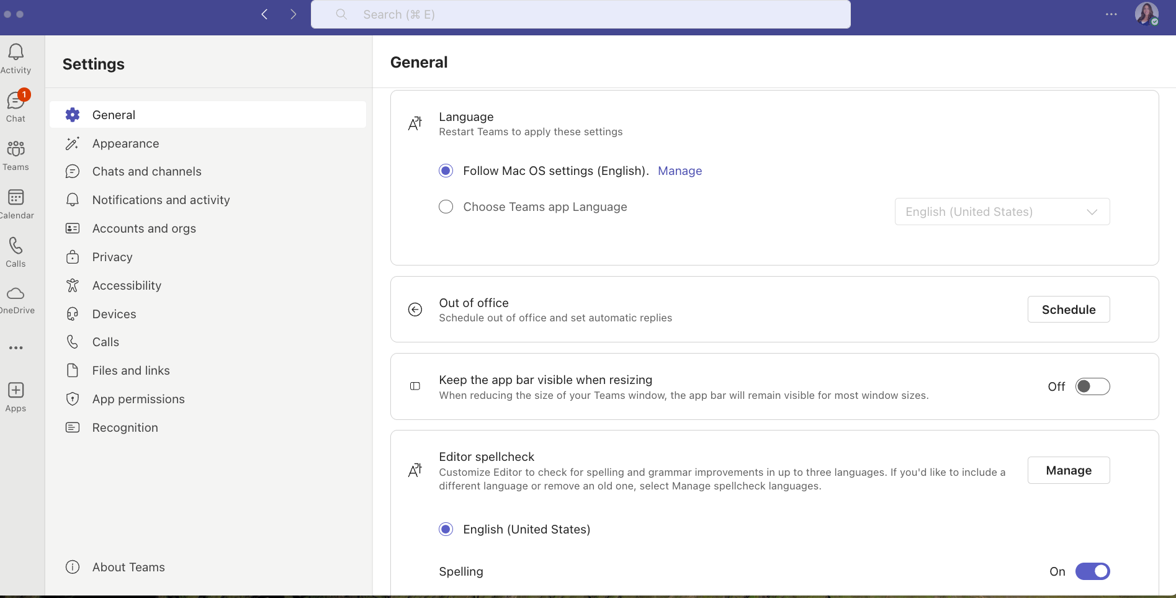1176x598 pixels.
Task: Open the Recognition settings section
Action: [208, 427]
